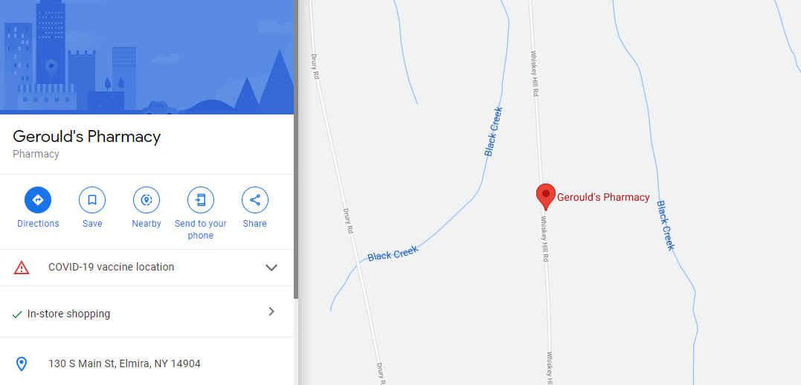
Task: Select the red map marker pin
Action: (x=546, y=197)
